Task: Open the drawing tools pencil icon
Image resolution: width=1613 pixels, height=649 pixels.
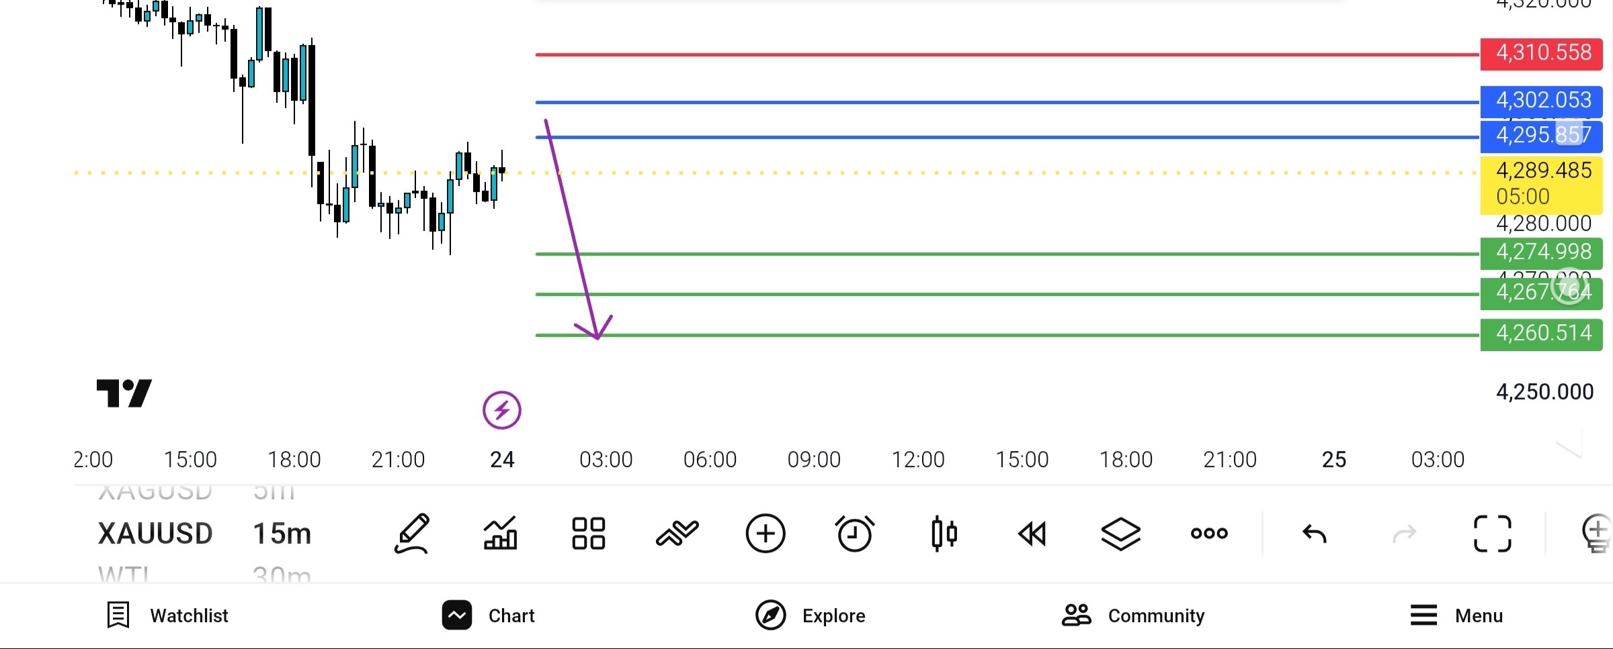Action: pyautogui.click(x=412, y=534)
